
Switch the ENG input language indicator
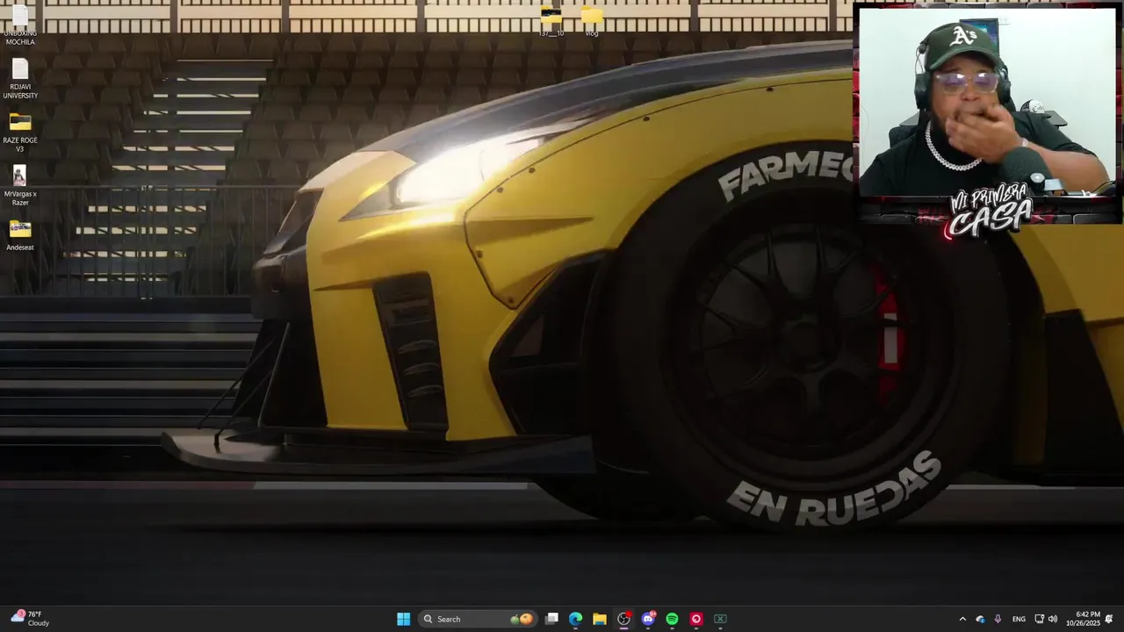tap(1019, 619)
